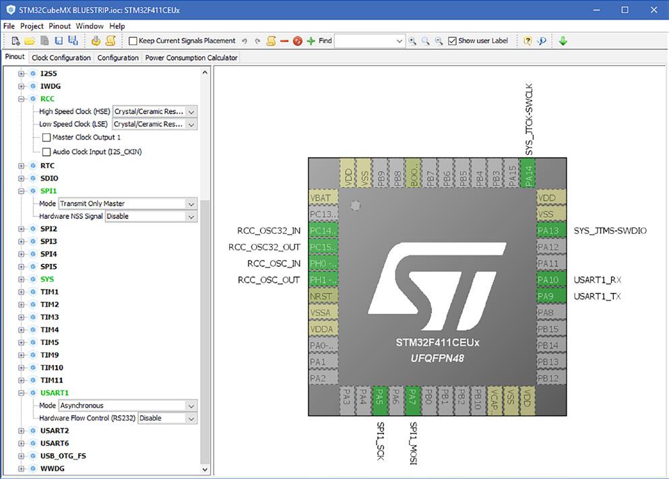Viewport: 669px width, 479px height.
Task: Click pin PA7 on the chip
Action: 412,401
